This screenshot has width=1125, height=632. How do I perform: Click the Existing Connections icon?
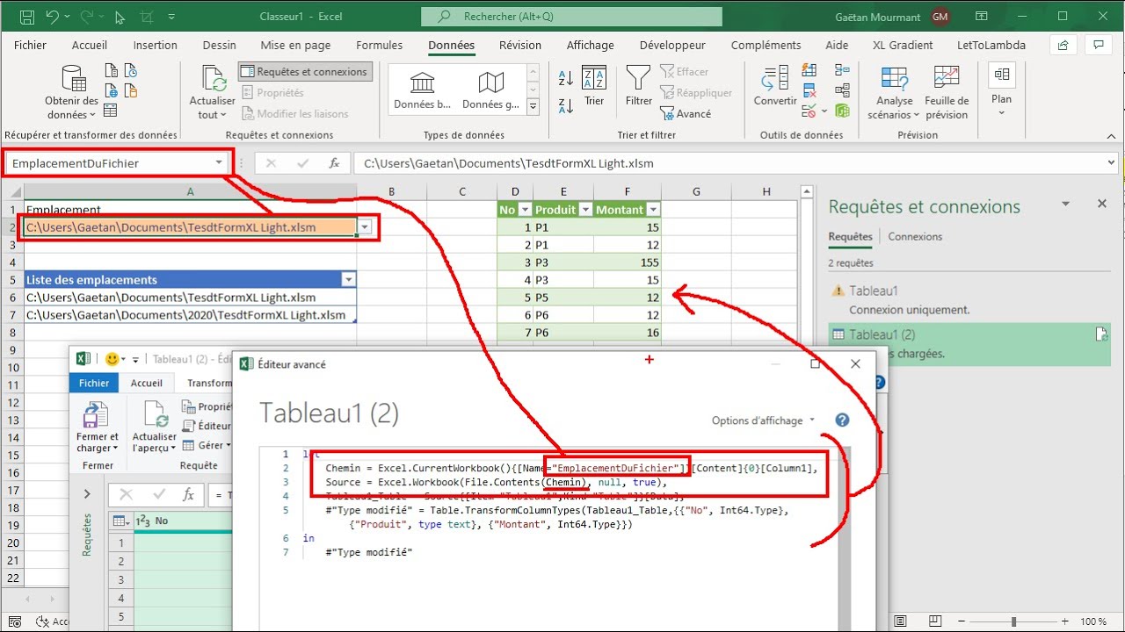tap(130, 90)
